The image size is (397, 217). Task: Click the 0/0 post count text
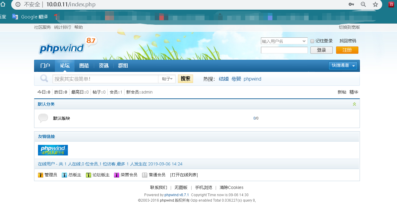pyautogui.click(x=256, y=118)
